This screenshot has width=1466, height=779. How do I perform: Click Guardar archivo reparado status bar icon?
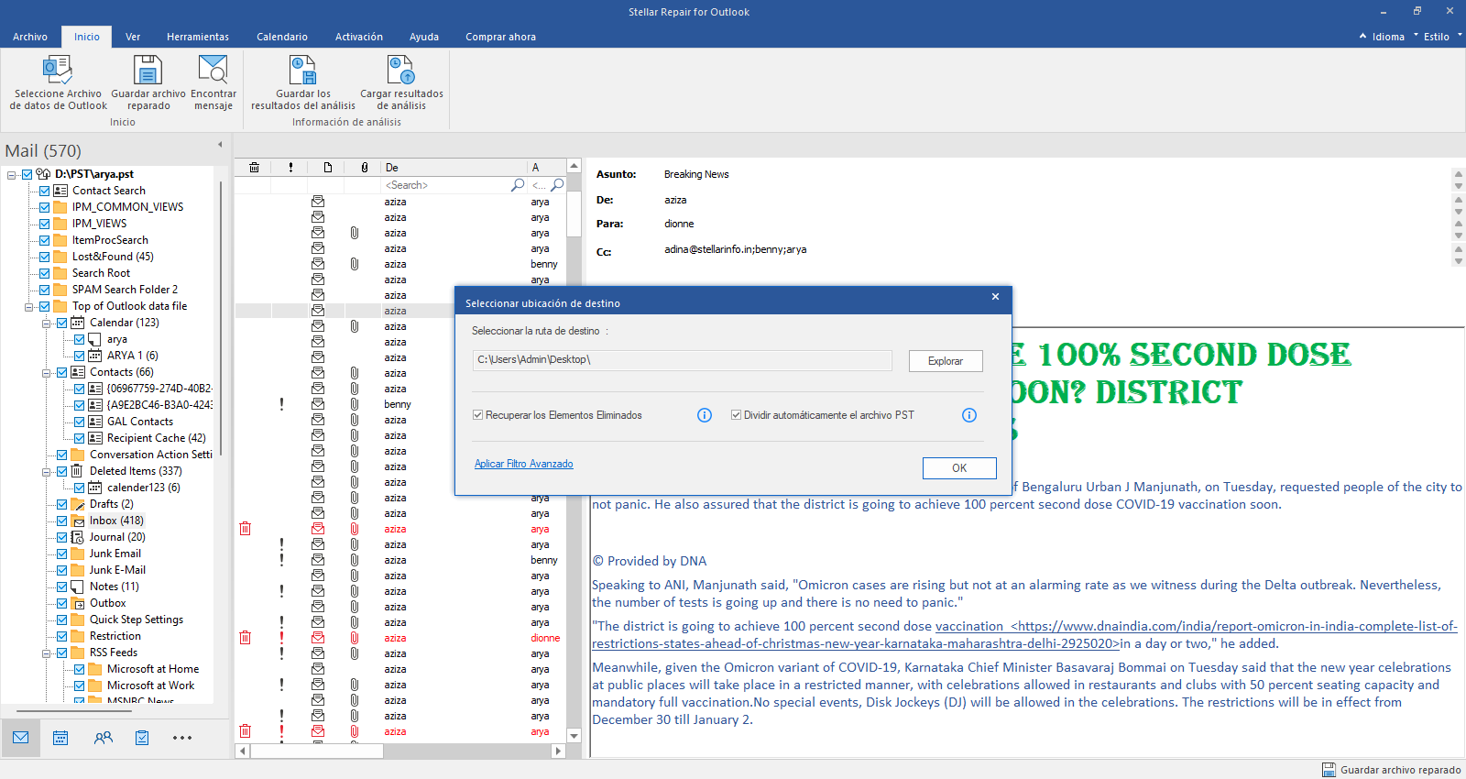(x=1329, y=770)
